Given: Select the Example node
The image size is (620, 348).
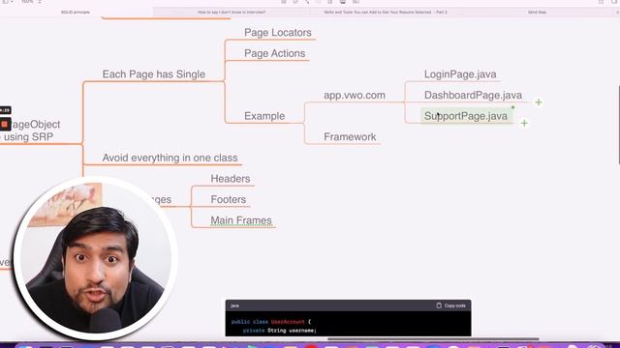Looking at the screenshot, I should click(264, 116).
